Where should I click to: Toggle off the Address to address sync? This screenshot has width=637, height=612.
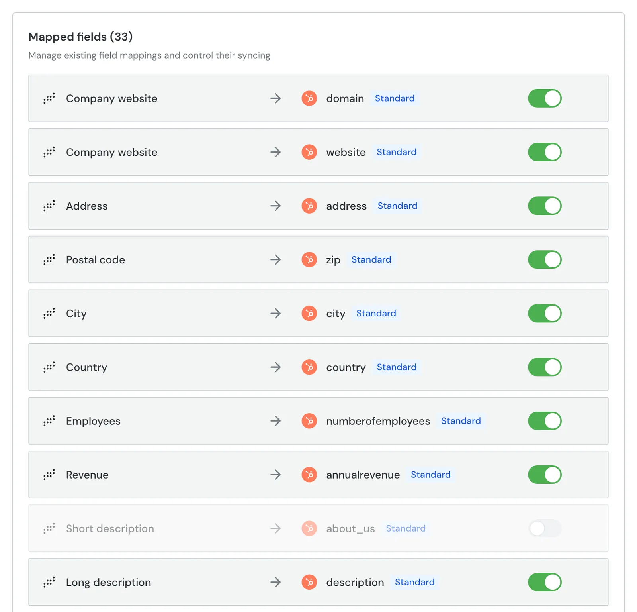pos(545,206)
